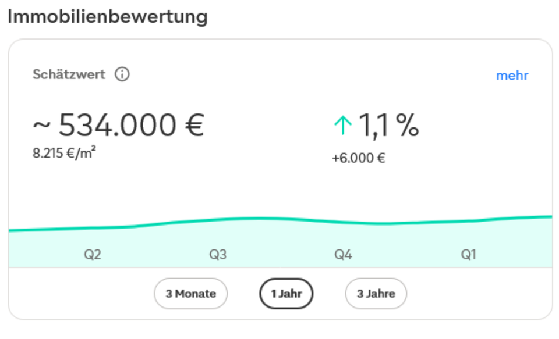Click the Schätzwert label text
This screenshot has height=339, width=559.
(69, 75)
